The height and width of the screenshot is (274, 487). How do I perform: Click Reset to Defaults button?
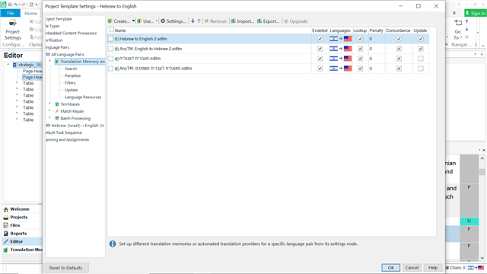pyautogui.click(x=66, y=268)
